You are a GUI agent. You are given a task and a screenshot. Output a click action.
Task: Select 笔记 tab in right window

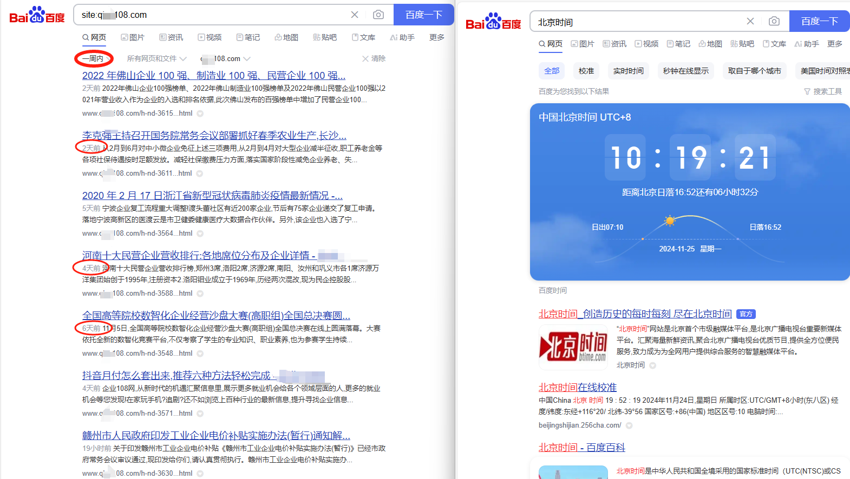[678, 44]
